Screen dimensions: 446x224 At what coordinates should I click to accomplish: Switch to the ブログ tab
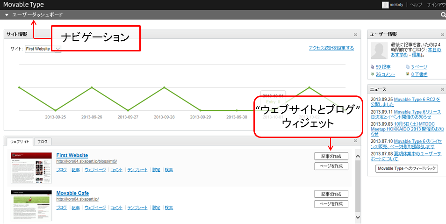pos(43,141)
